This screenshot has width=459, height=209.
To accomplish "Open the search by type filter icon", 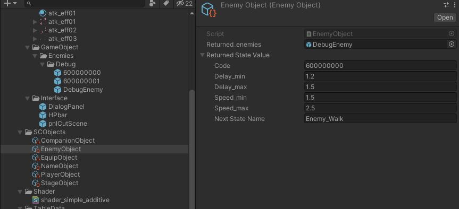I will coord(153,4).
